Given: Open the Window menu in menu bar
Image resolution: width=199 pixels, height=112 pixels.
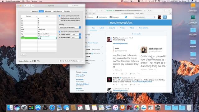Looking at the screenshot, I should (34, 1).
